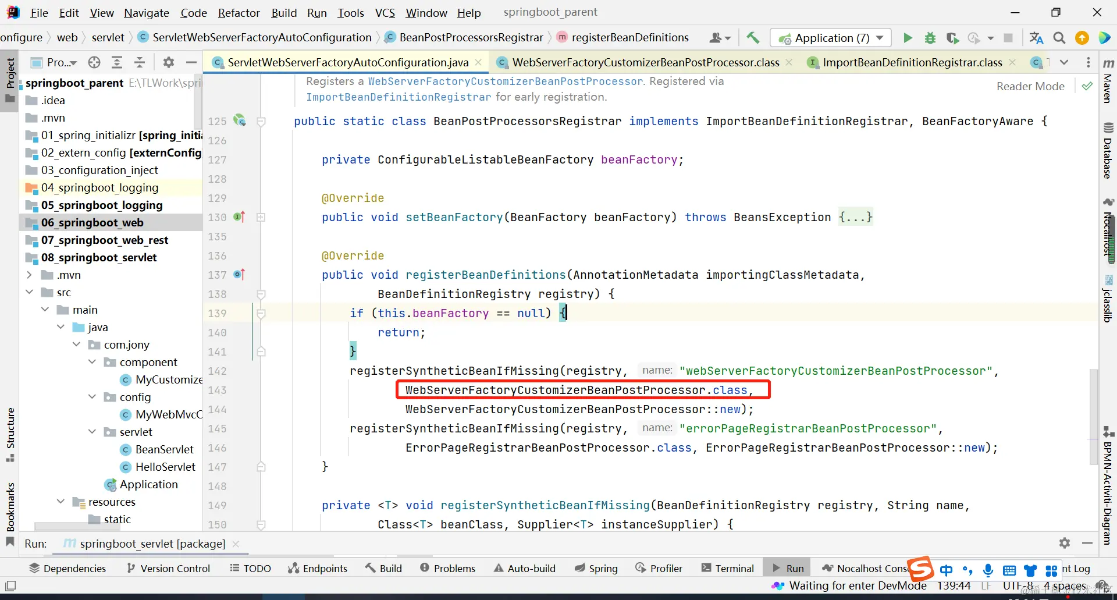The image size is (1117, 600).
Task: Open editor tabs more-options menu
Action: [x=1088, y=62]
